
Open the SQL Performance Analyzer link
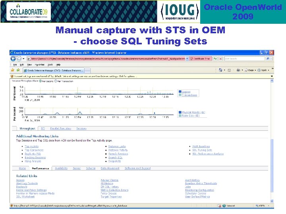[208, 154]
